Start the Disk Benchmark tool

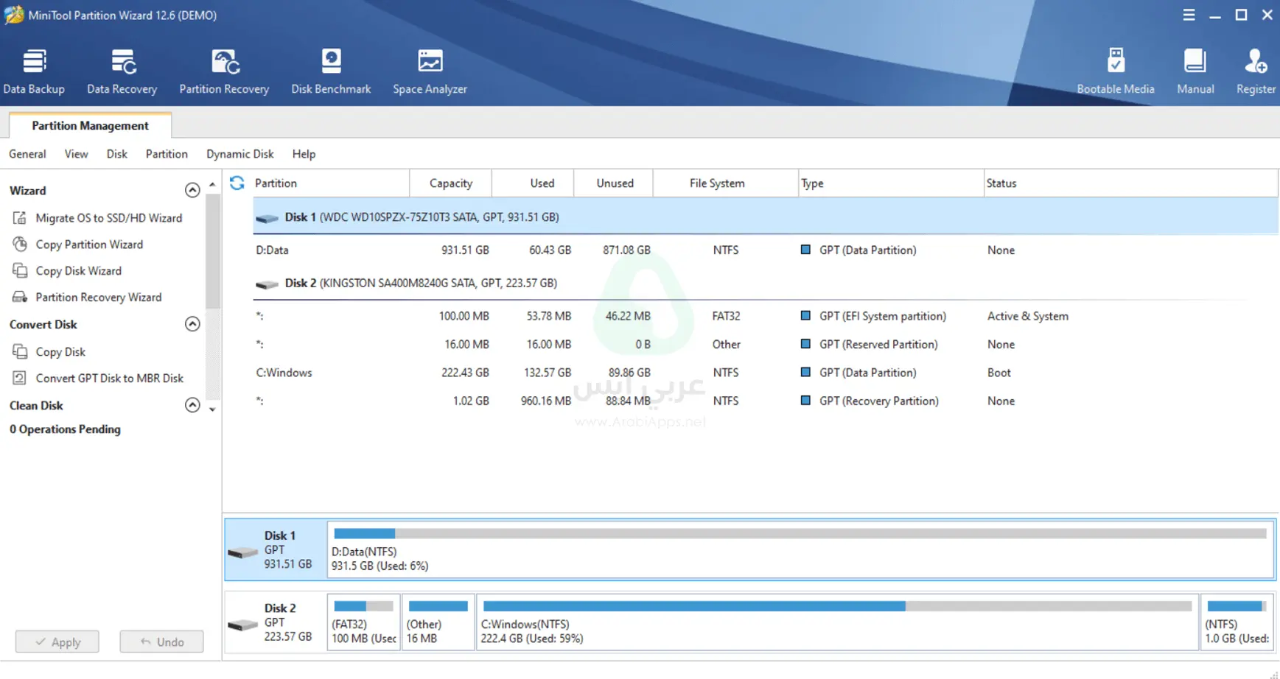point(331,71)
